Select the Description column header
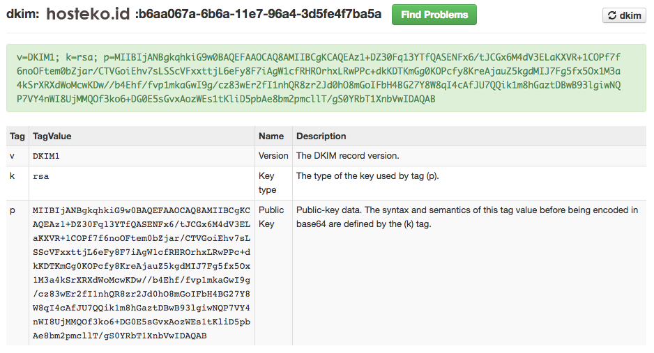Screen dimensions: 654x353 coord(321,136)
